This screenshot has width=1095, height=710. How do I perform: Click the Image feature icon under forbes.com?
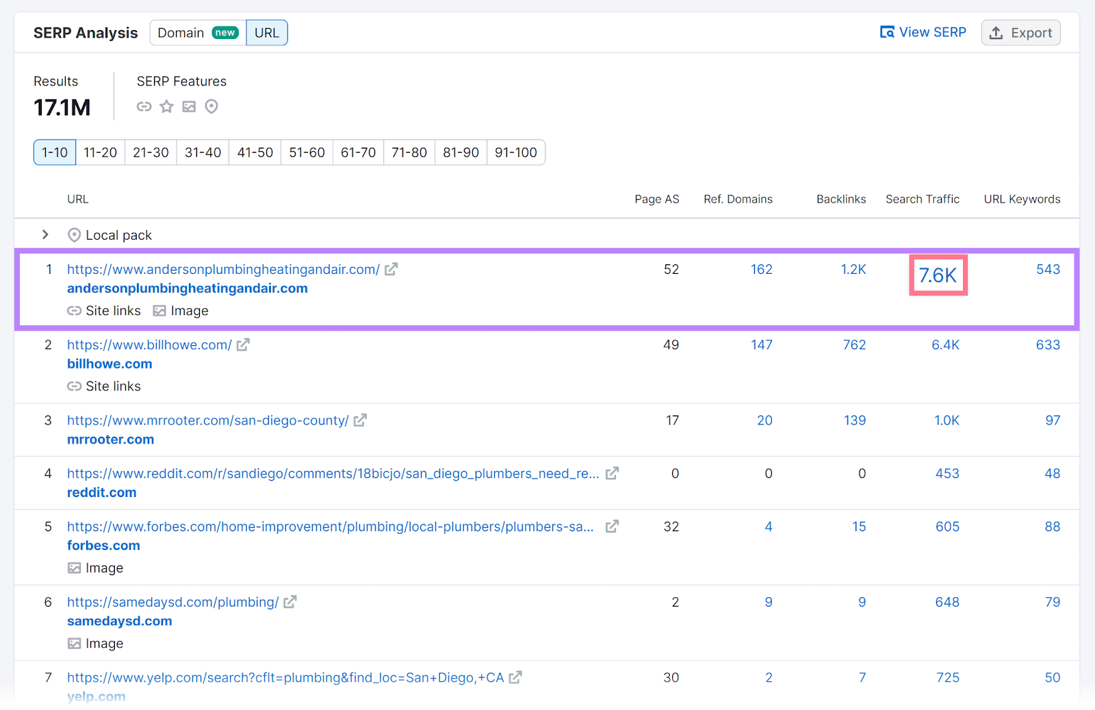click(74, 568)
